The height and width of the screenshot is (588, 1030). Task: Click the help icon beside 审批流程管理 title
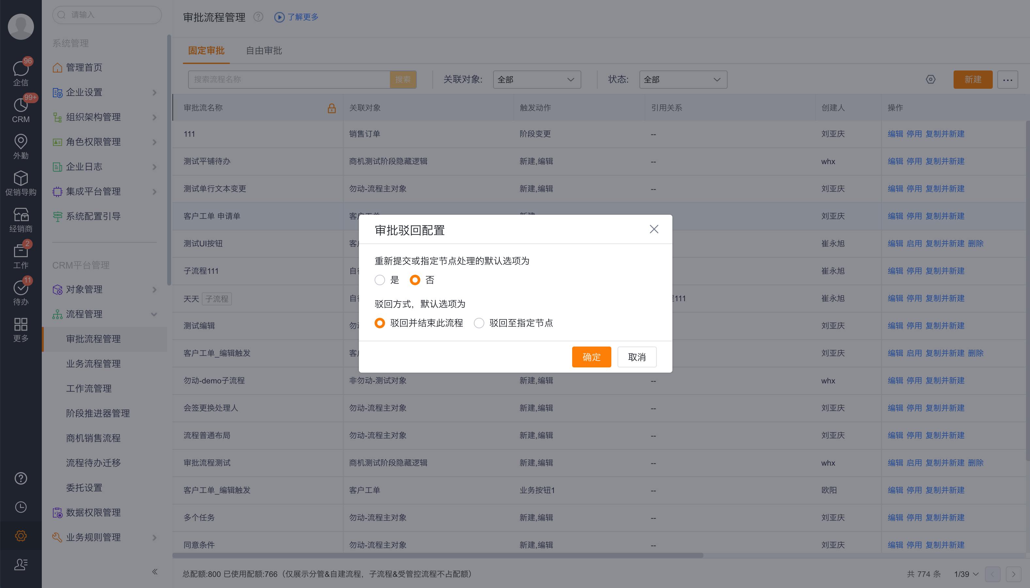(x=258, y=17)
